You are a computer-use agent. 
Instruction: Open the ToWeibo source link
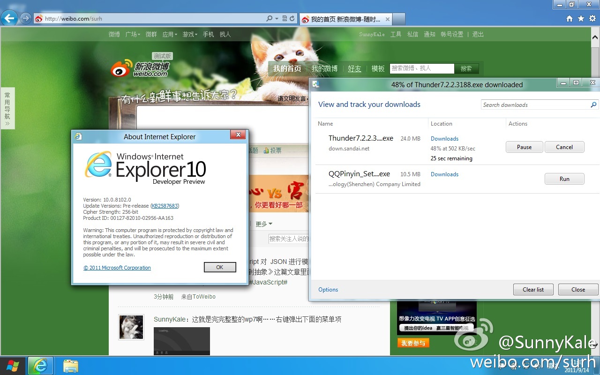204,297
